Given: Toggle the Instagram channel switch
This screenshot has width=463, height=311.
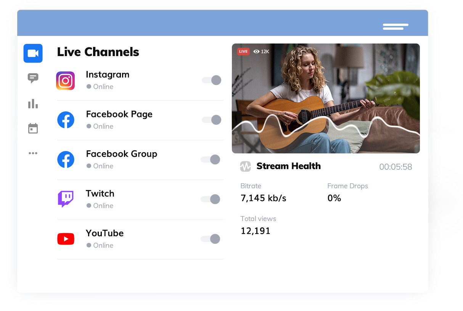Looking at the screenshot, I should coord(212,80).
